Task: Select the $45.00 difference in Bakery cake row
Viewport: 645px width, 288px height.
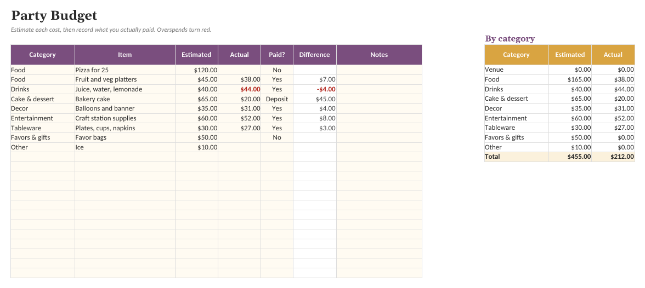Action: [x=314, y=99]
